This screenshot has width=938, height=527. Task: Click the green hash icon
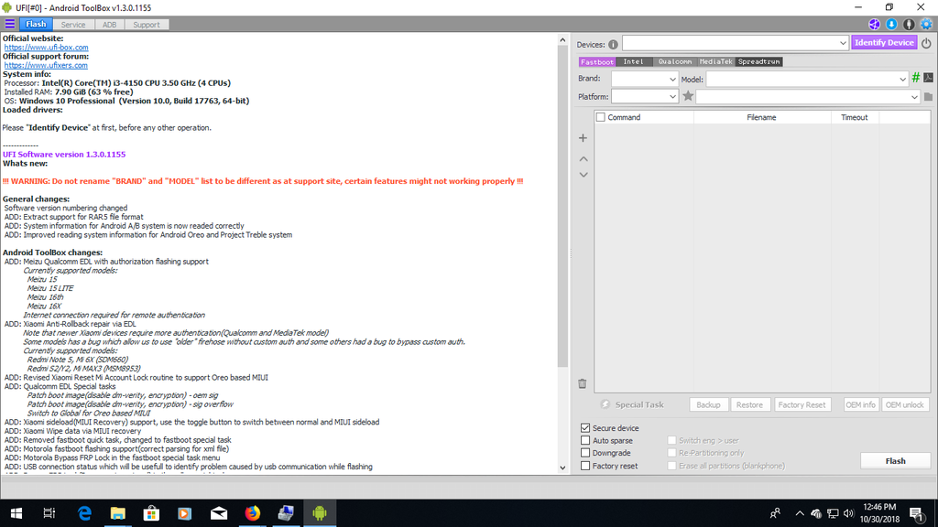point(916,78)
